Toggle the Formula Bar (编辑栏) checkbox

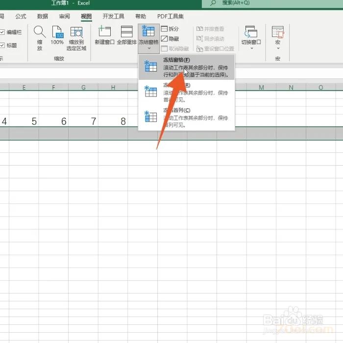2,32
